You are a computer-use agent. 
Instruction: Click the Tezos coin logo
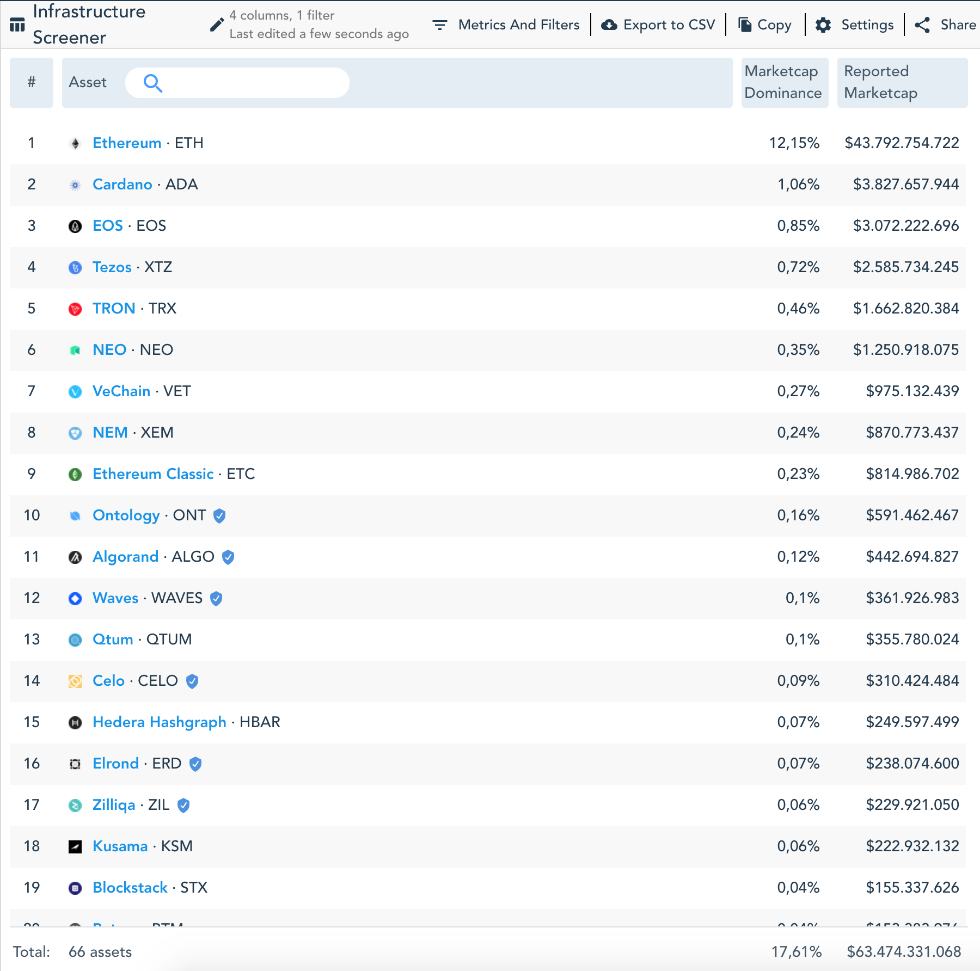75,267
